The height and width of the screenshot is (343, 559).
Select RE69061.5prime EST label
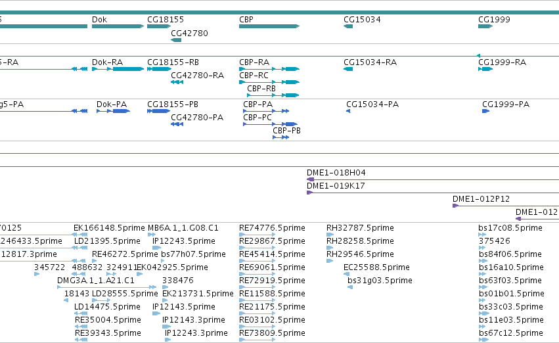pyautogui.click(x=272, y=267)
